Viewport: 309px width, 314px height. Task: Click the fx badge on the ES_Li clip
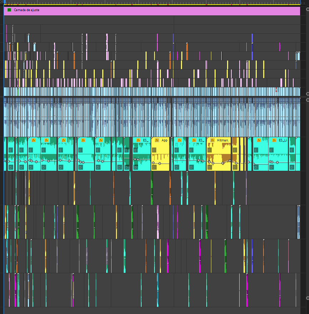pyautogui.click(x=274, y=140)
